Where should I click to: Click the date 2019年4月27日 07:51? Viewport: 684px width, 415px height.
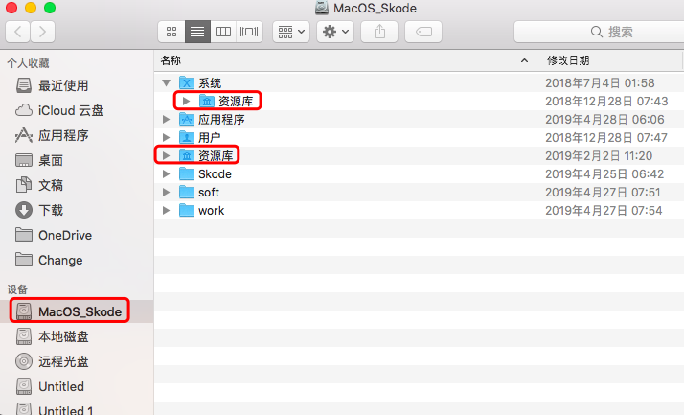tap(603, 193)
